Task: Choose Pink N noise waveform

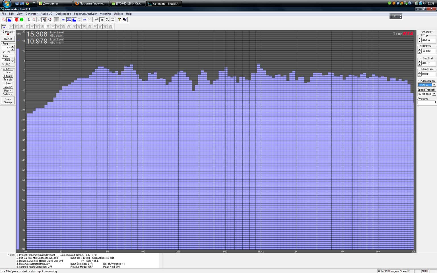Action: click(x=8, y=91)
